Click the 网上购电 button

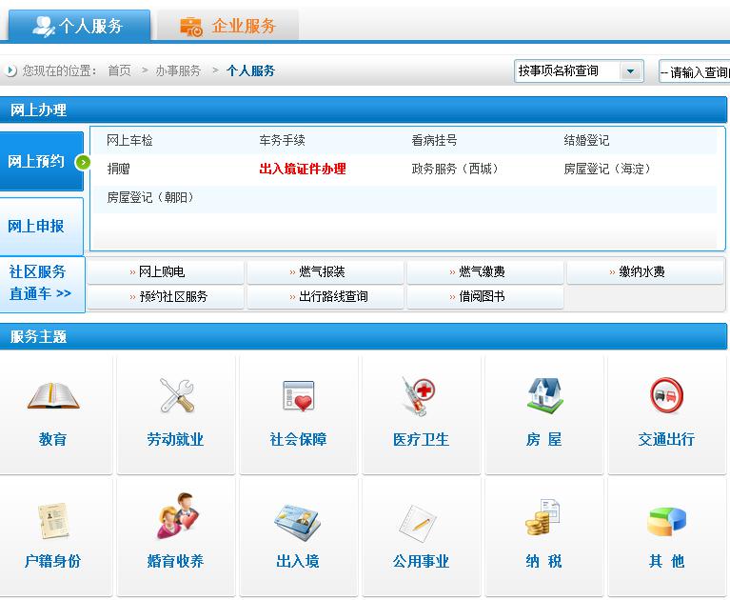pos(166,271)
